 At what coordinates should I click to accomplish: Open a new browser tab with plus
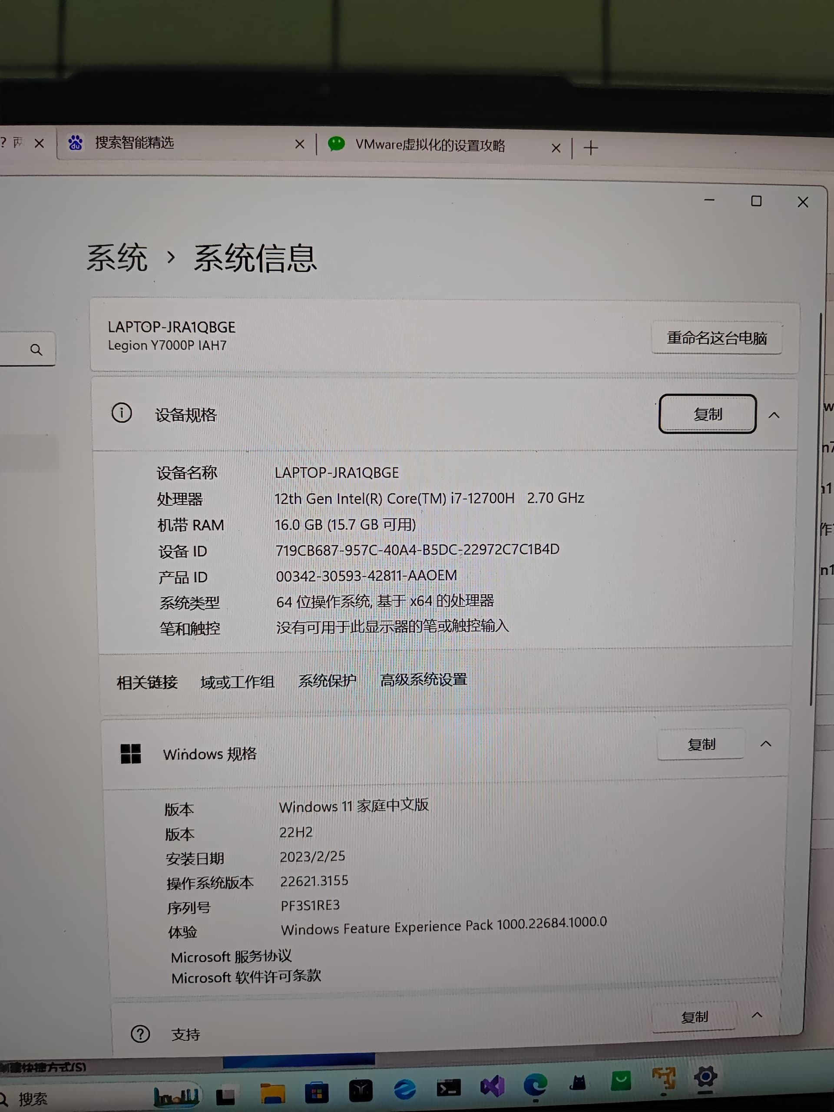coord(591,148)
